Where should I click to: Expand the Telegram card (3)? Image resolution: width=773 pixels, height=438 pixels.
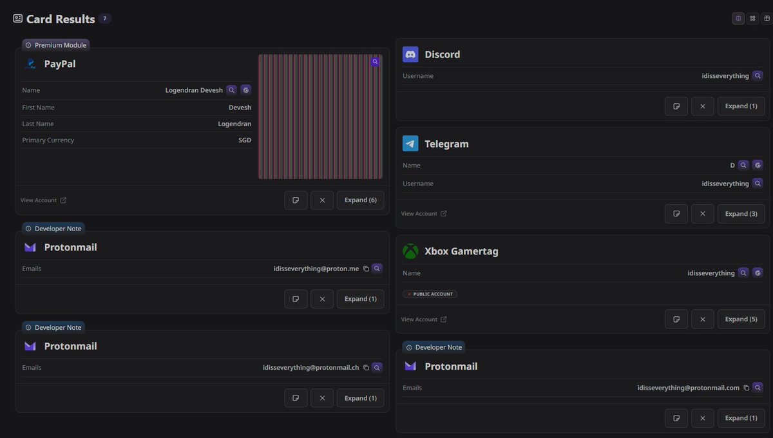[x=741, y=214]
